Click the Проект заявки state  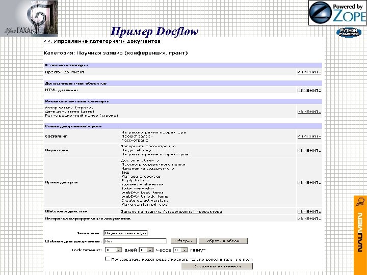point(137,136)
